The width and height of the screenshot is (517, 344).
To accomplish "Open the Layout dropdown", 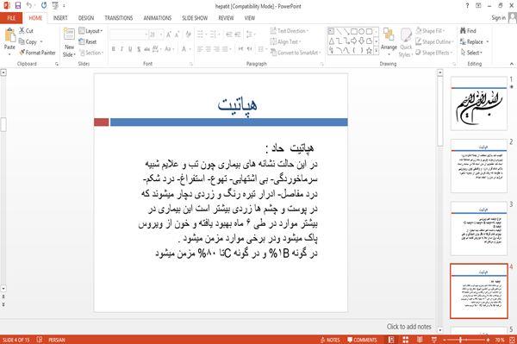I will coord(90,31).
